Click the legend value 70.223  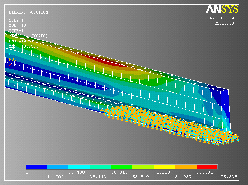tap(162, 172)
